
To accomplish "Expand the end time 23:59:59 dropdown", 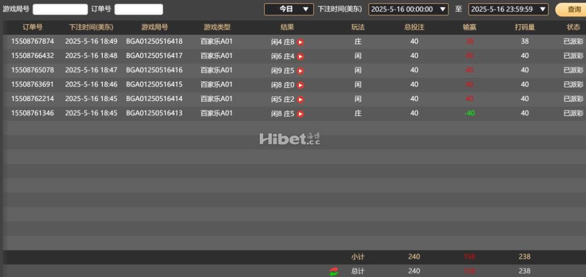I will pos(509,9).
